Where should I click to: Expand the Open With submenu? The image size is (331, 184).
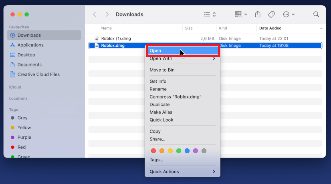pyautogui.click(x=183, y=58)
